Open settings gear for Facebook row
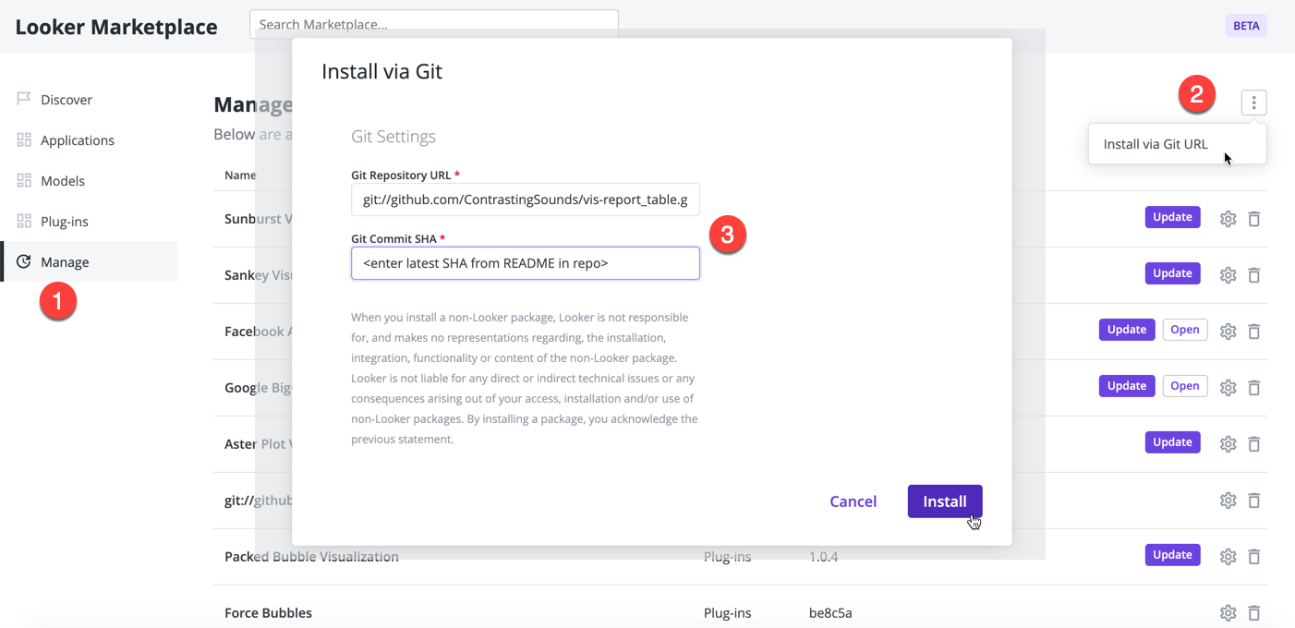This screenshot has height=628, width=1295. 1228,332
